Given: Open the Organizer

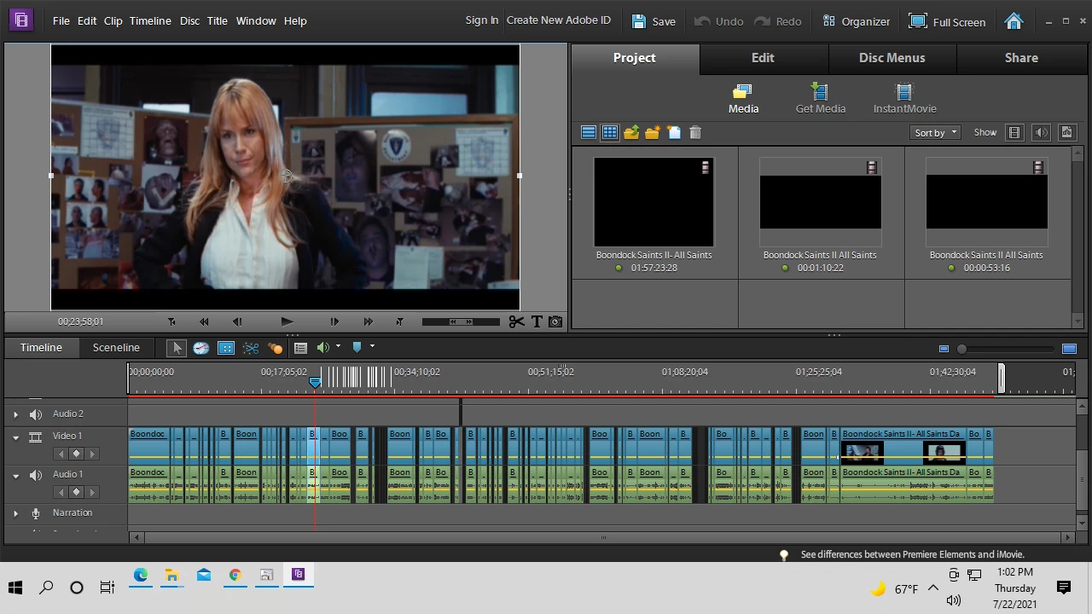Looking at the screenshot, I should click(856, 21).
